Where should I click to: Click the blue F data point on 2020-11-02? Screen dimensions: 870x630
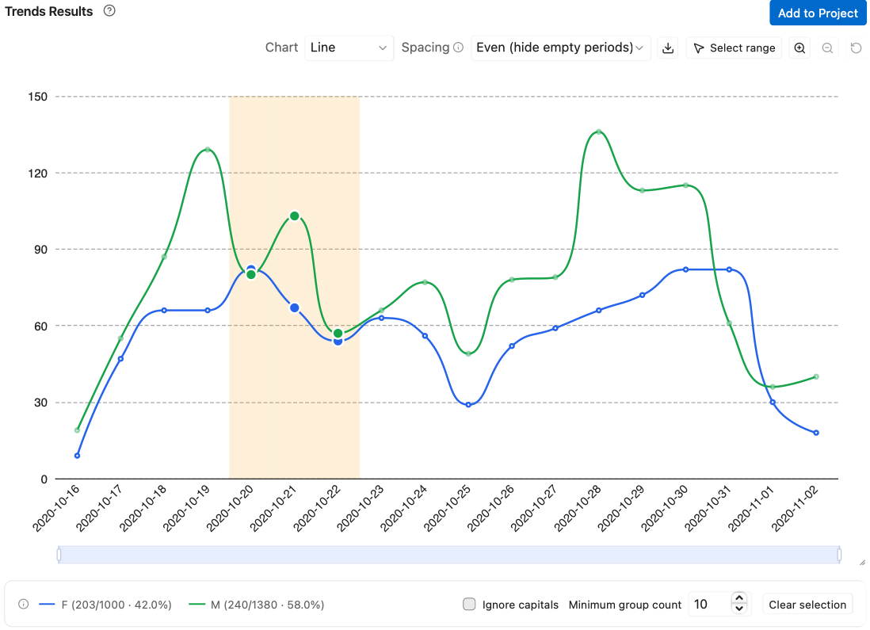816,433
